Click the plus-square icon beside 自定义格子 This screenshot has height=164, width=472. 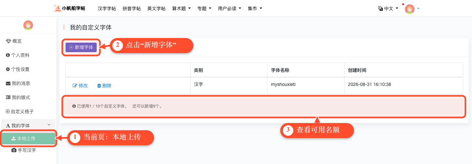8,112
